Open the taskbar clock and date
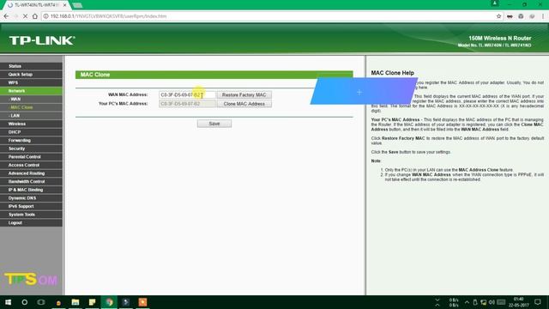Image resolution: width=549 pixels, height=309 pixels. [518, 302]
